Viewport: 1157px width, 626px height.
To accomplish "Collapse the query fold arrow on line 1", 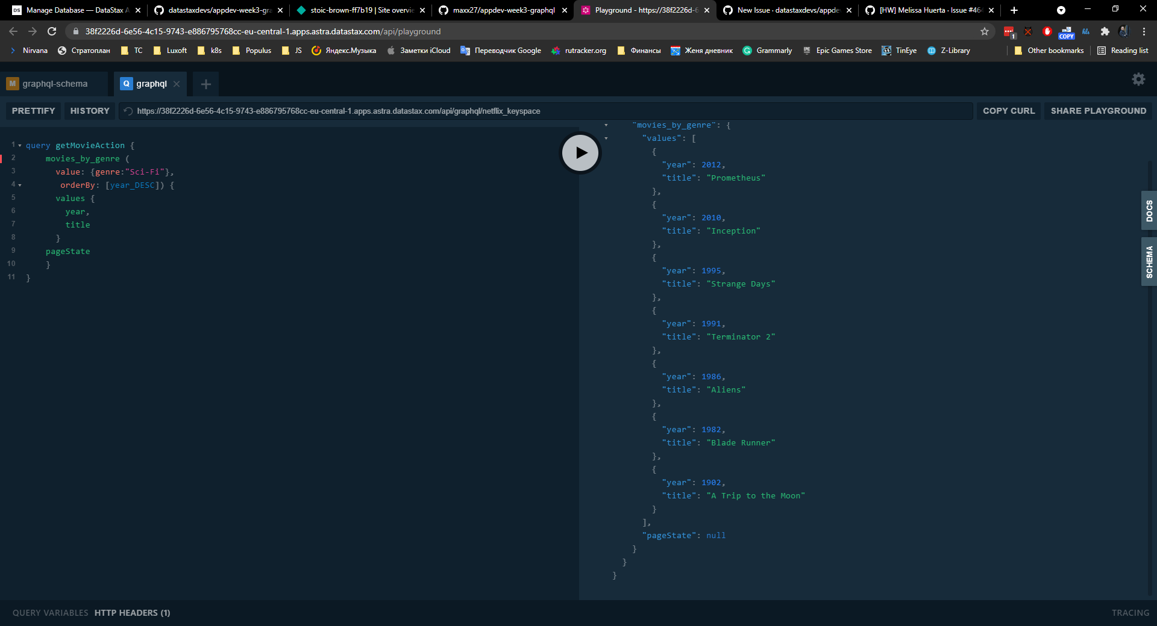I will (x=19, y=144).
